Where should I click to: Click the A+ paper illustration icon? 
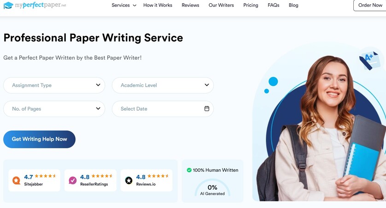click(369, 61)
